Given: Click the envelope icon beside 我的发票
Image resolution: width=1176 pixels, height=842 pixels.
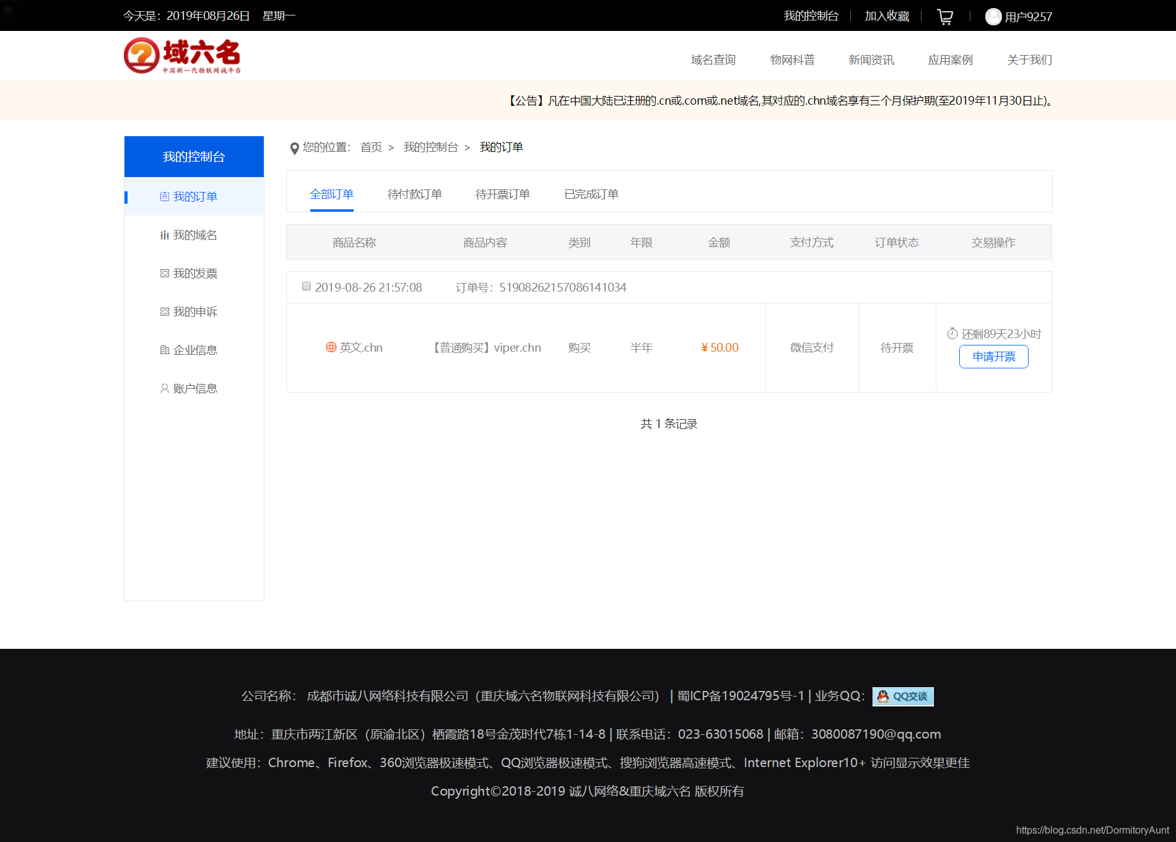Looking at the screenshot, I should point(163,273).
